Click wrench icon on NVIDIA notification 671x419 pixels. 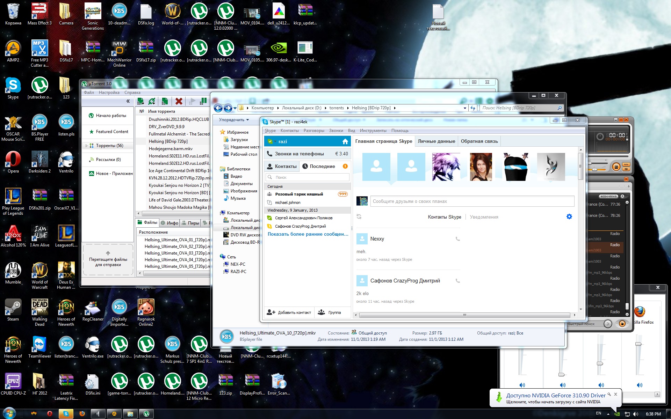(609, 394)
